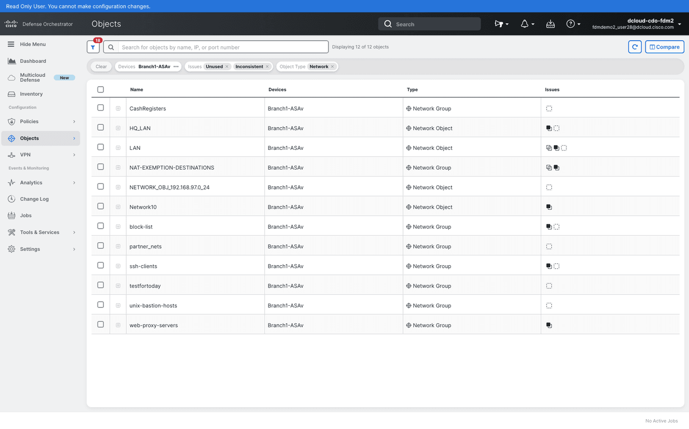Open the help question mark menu
This screenshot has height=429, width=689.
coord(571,24)
